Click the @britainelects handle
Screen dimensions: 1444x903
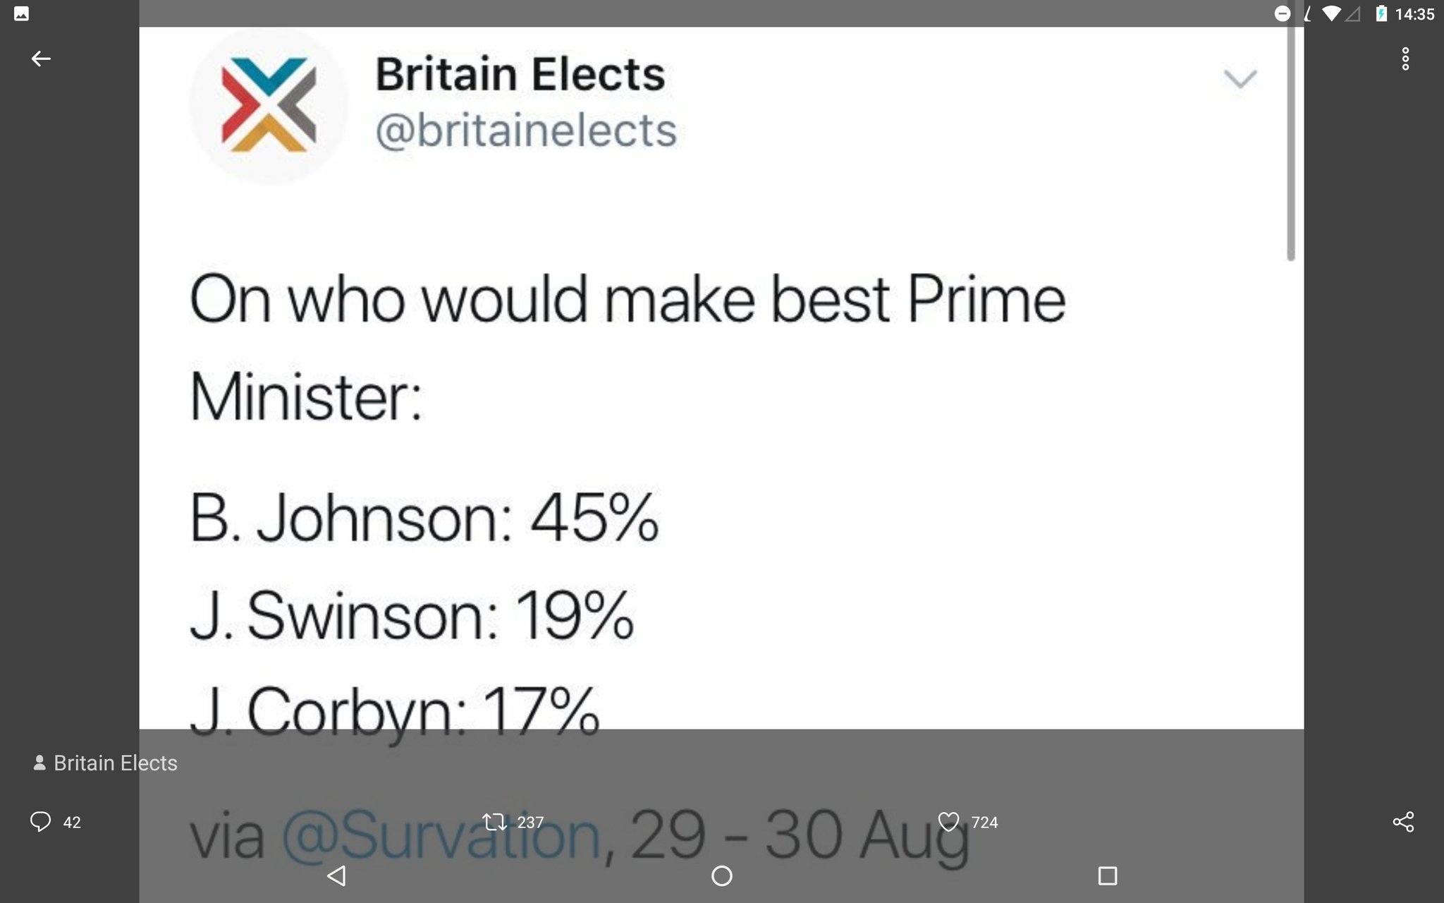(x=525, y=130)
